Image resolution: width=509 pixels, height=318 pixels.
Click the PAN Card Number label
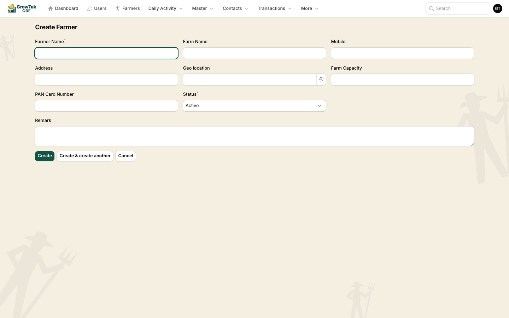pyautogui.click(x=54, y=94)
